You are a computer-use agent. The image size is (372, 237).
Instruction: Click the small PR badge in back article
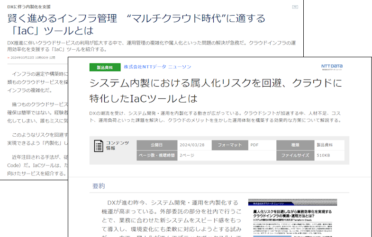tap(295, 7)
